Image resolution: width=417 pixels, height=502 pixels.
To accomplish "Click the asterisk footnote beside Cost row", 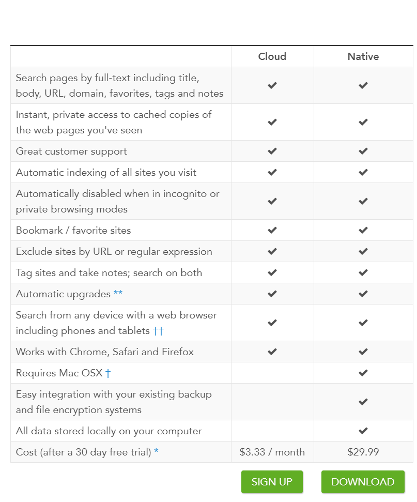I will (156, 452).
